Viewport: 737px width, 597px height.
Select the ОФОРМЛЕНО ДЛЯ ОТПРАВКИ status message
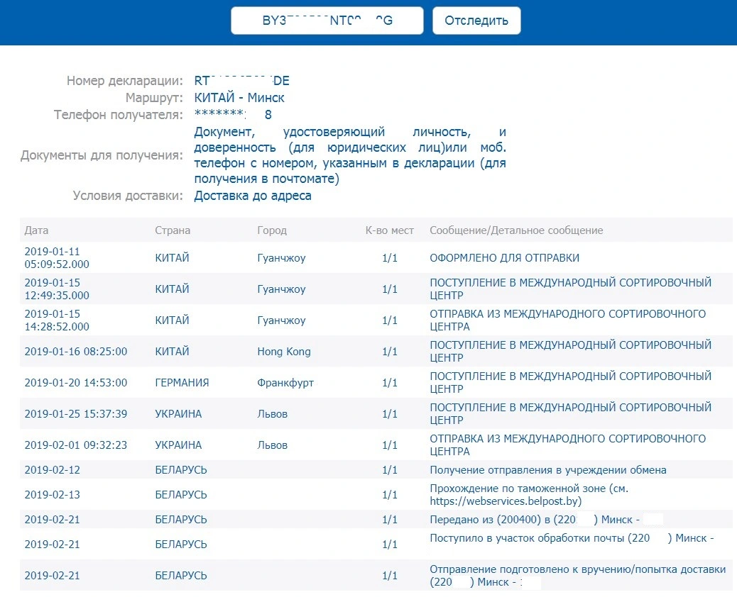click(504, 257)
